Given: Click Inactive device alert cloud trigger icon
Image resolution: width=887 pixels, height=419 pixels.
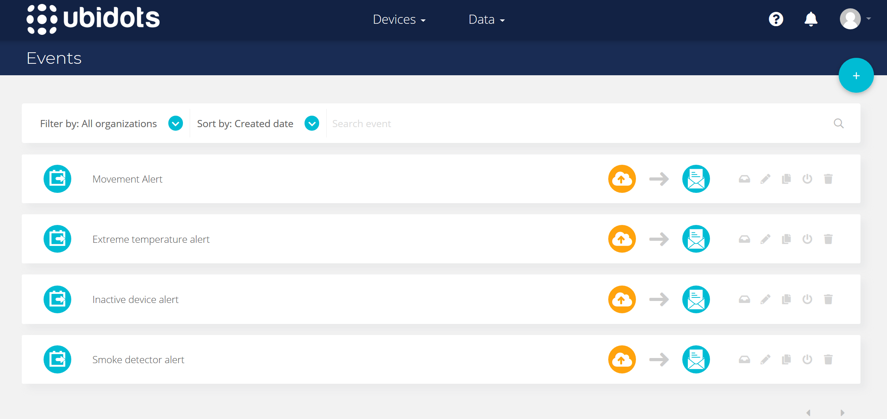Looking at the screenshot, I should [x=622, y=299].
